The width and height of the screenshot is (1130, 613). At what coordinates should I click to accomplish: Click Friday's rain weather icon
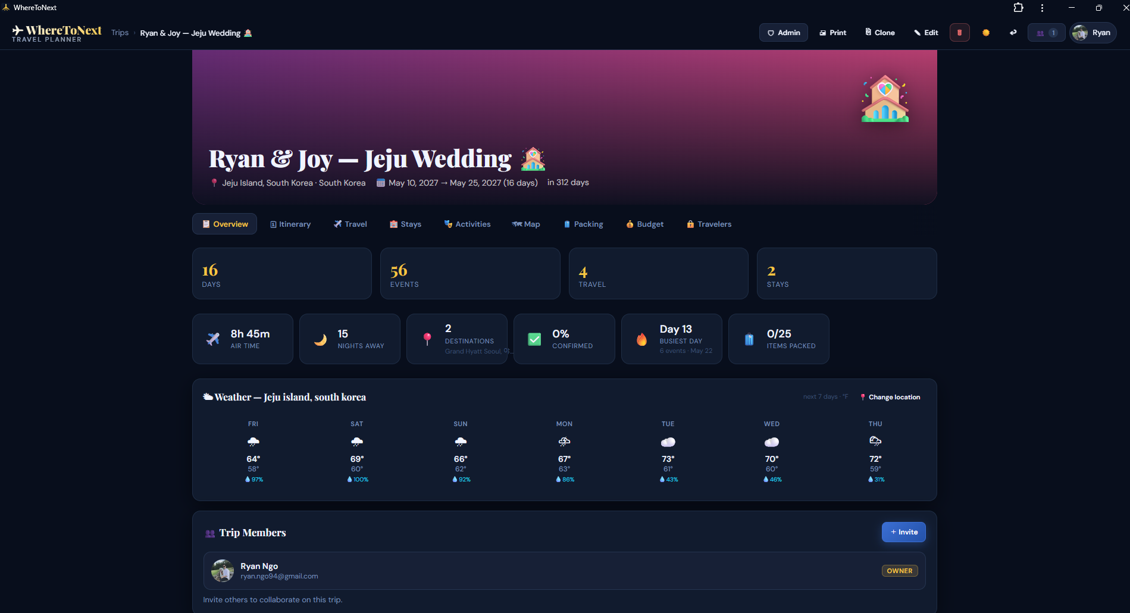[x=253, y=442]
